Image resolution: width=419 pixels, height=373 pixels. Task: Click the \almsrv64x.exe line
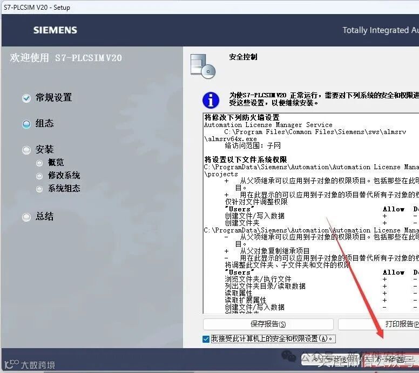pyautogui.click(x=231, y=139)
